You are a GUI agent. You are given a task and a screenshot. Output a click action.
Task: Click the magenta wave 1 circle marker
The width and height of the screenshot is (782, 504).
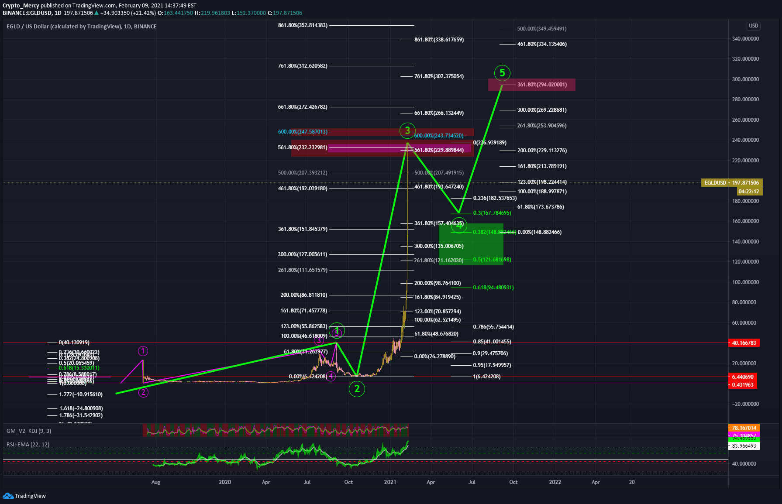click(143, 351)
